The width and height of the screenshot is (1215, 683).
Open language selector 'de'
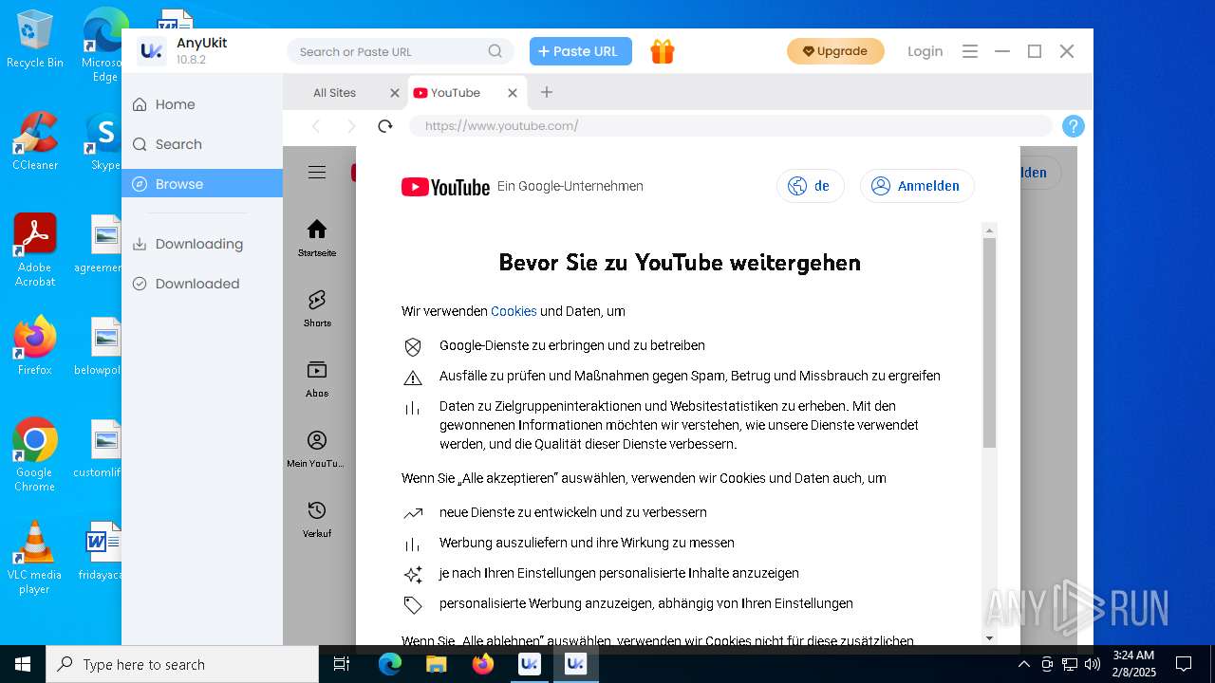pos(811,186)
